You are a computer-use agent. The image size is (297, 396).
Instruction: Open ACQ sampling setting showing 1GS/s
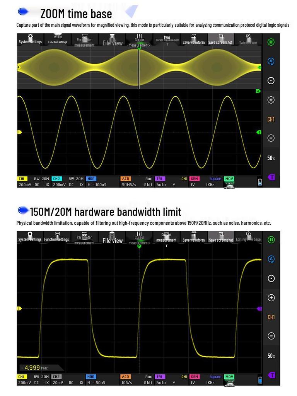126,377
